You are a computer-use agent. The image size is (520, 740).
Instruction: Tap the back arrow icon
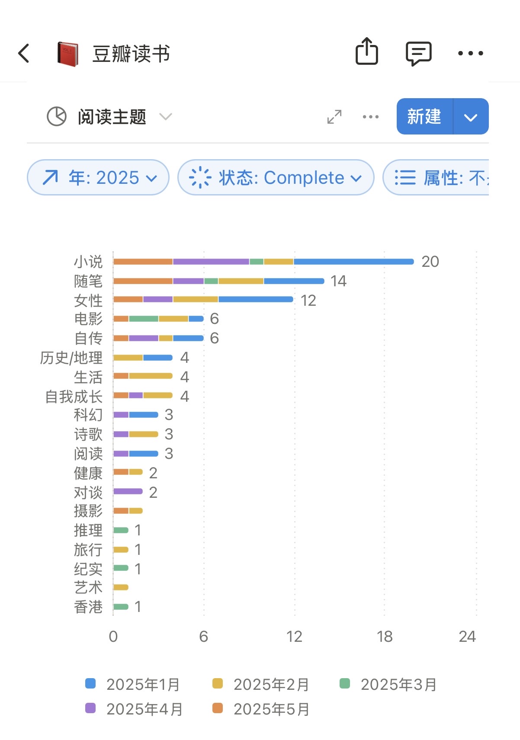point(24,53)
